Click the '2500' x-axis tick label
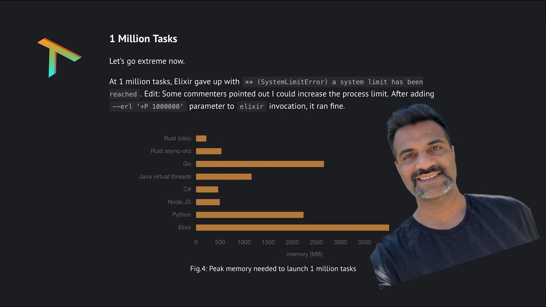The width and height of the screenshot is (546, 307). click(x=316, y=243)
